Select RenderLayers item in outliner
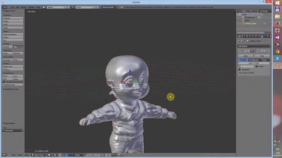Image resolution: width=282 pixels, height=158 pixels. [250, 18]
